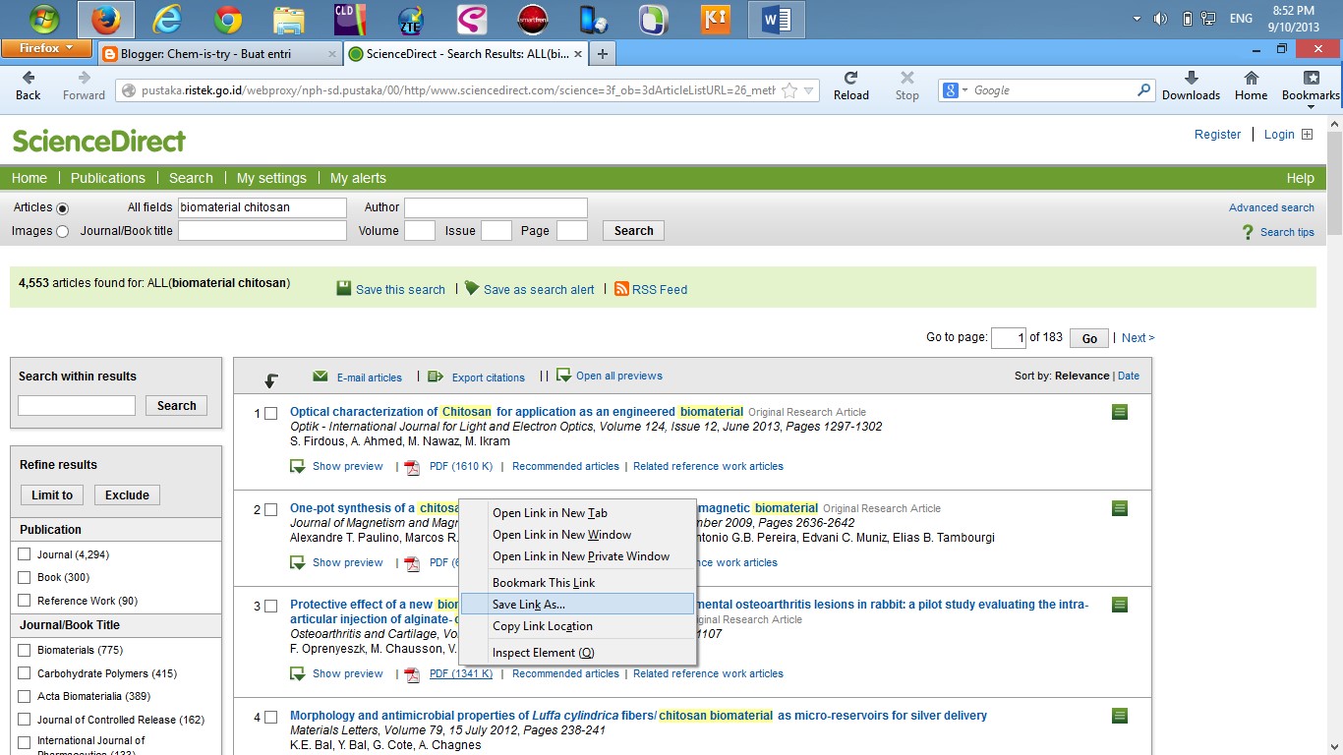The height and width of the screenshot is (755, 1343).
Task: Select the Images radio button
Action: (x=62, y=231)
